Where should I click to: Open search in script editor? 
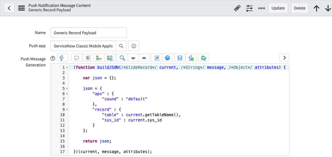(x=122, y=58)
